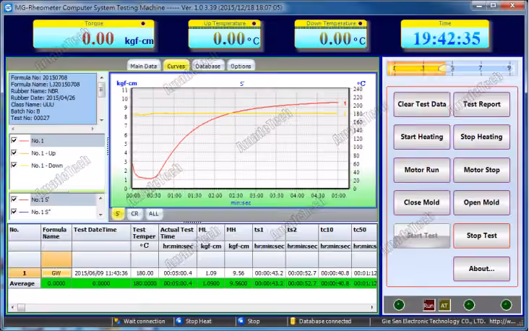
Task: Click the Stop Test button
Action: point(481,236)
